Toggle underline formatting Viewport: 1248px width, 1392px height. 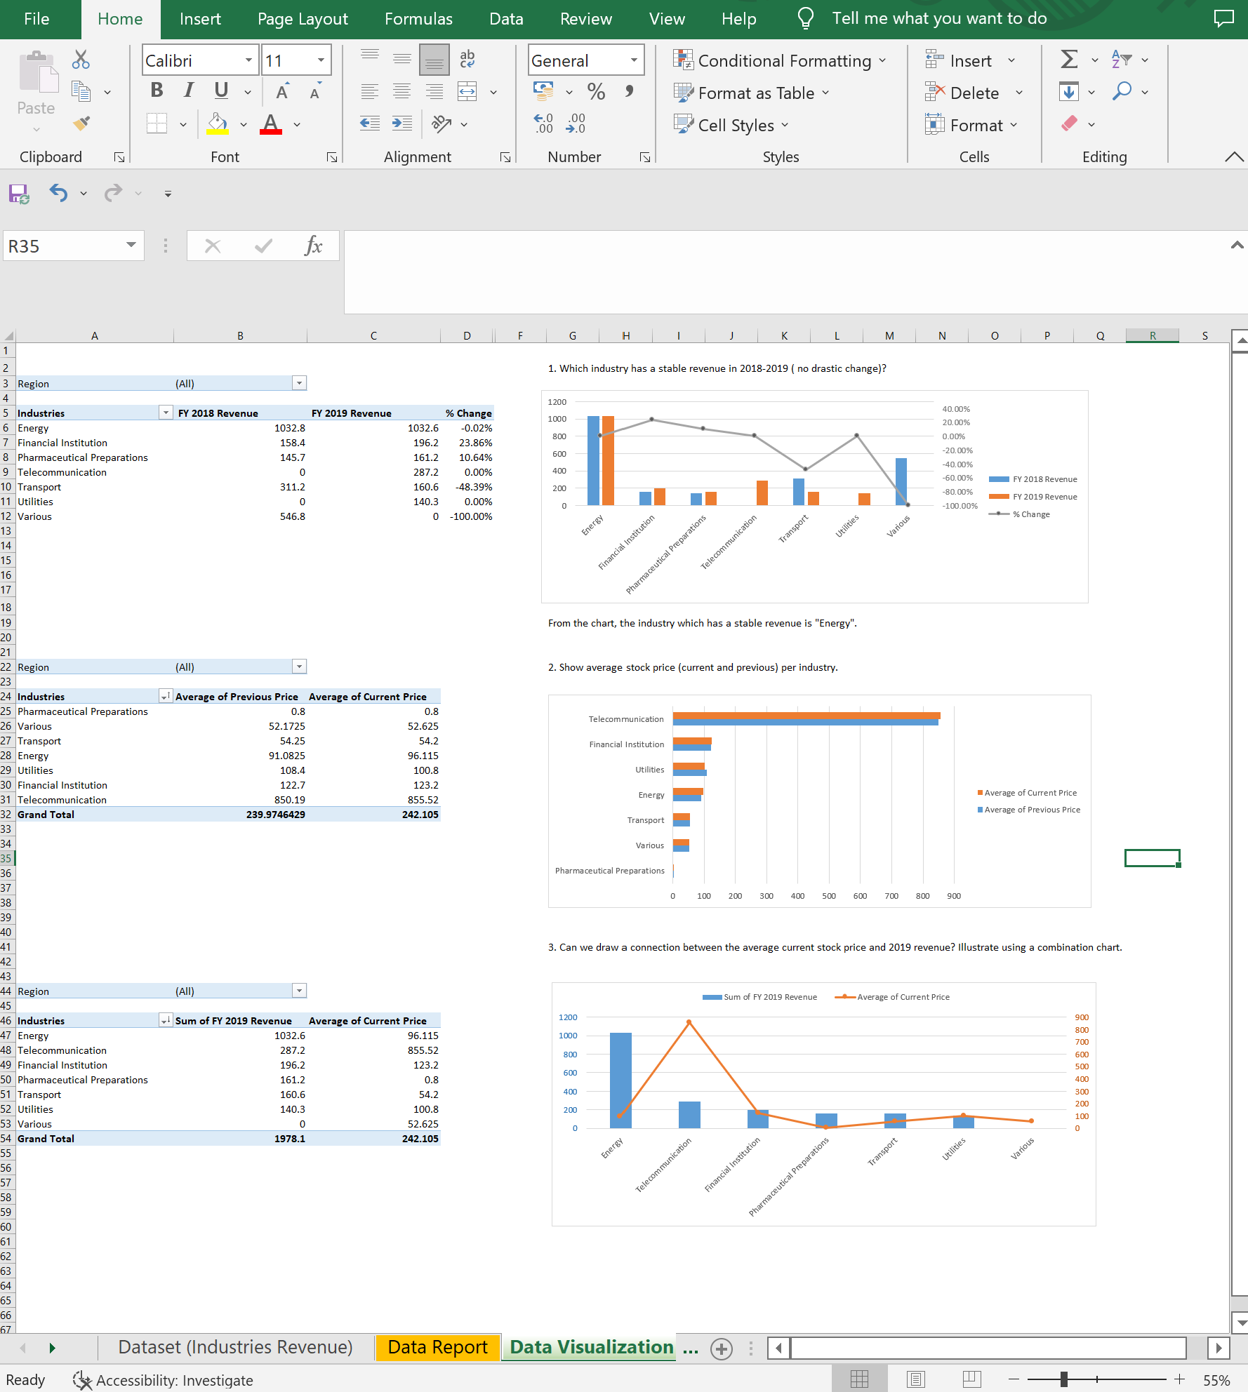[220, 91]
